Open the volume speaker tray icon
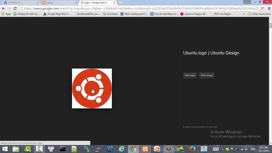The width and height of the screenshot is (272, 153). tap(246, 149)
